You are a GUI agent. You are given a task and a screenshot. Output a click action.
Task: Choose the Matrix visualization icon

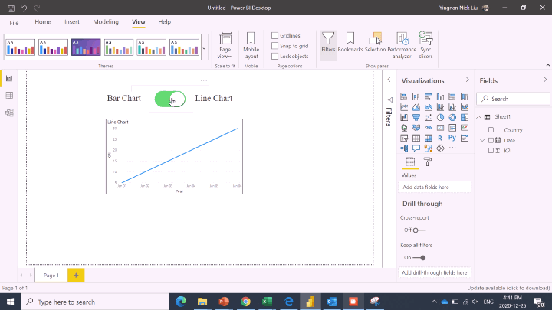click(x=428, y=138)
